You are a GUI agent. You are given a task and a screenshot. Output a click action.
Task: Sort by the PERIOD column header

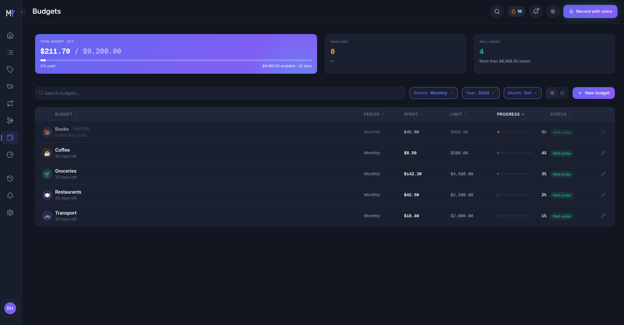click(374, 114)
